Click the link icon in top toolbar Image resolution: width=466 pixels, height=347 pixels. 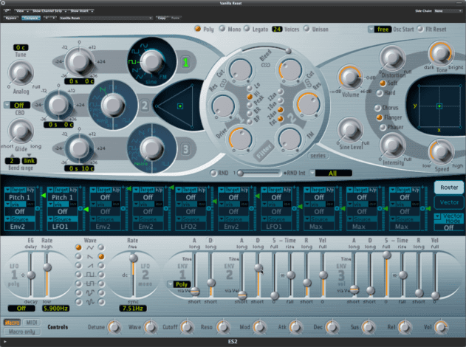[7, 11]
